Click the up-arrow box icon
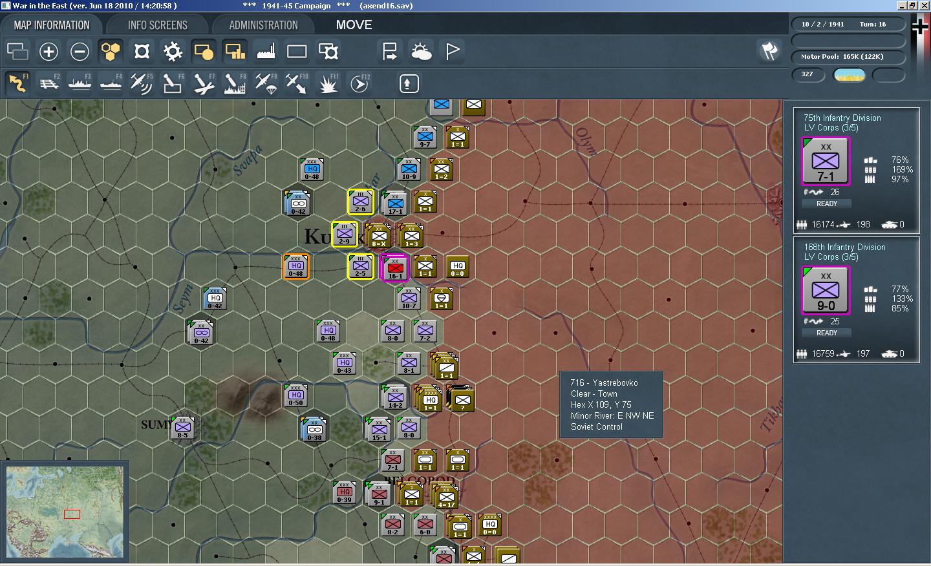The width and height of the screenshot is (931, 566). [409, 83]
